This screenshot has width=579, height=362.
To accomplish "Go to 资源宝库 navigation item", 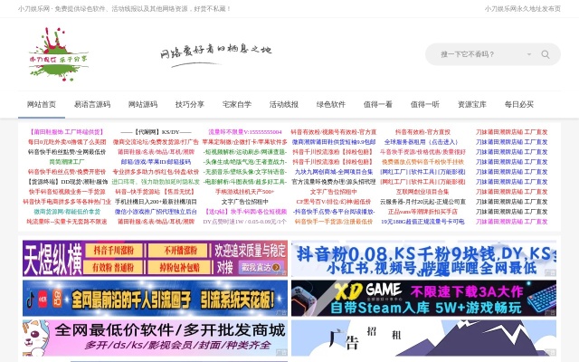I will [472, 104].
